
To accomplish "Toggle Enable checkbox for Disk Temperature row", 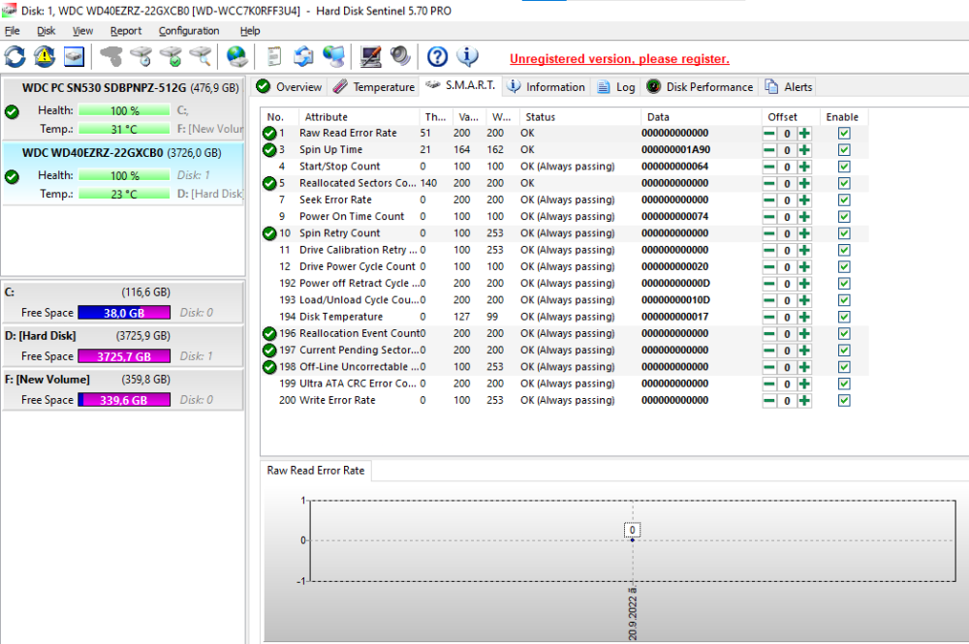I will (844, 317).
